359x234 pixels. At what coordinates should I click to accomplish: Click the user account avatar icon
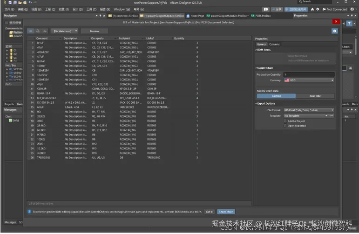click(x=352, y=9)
